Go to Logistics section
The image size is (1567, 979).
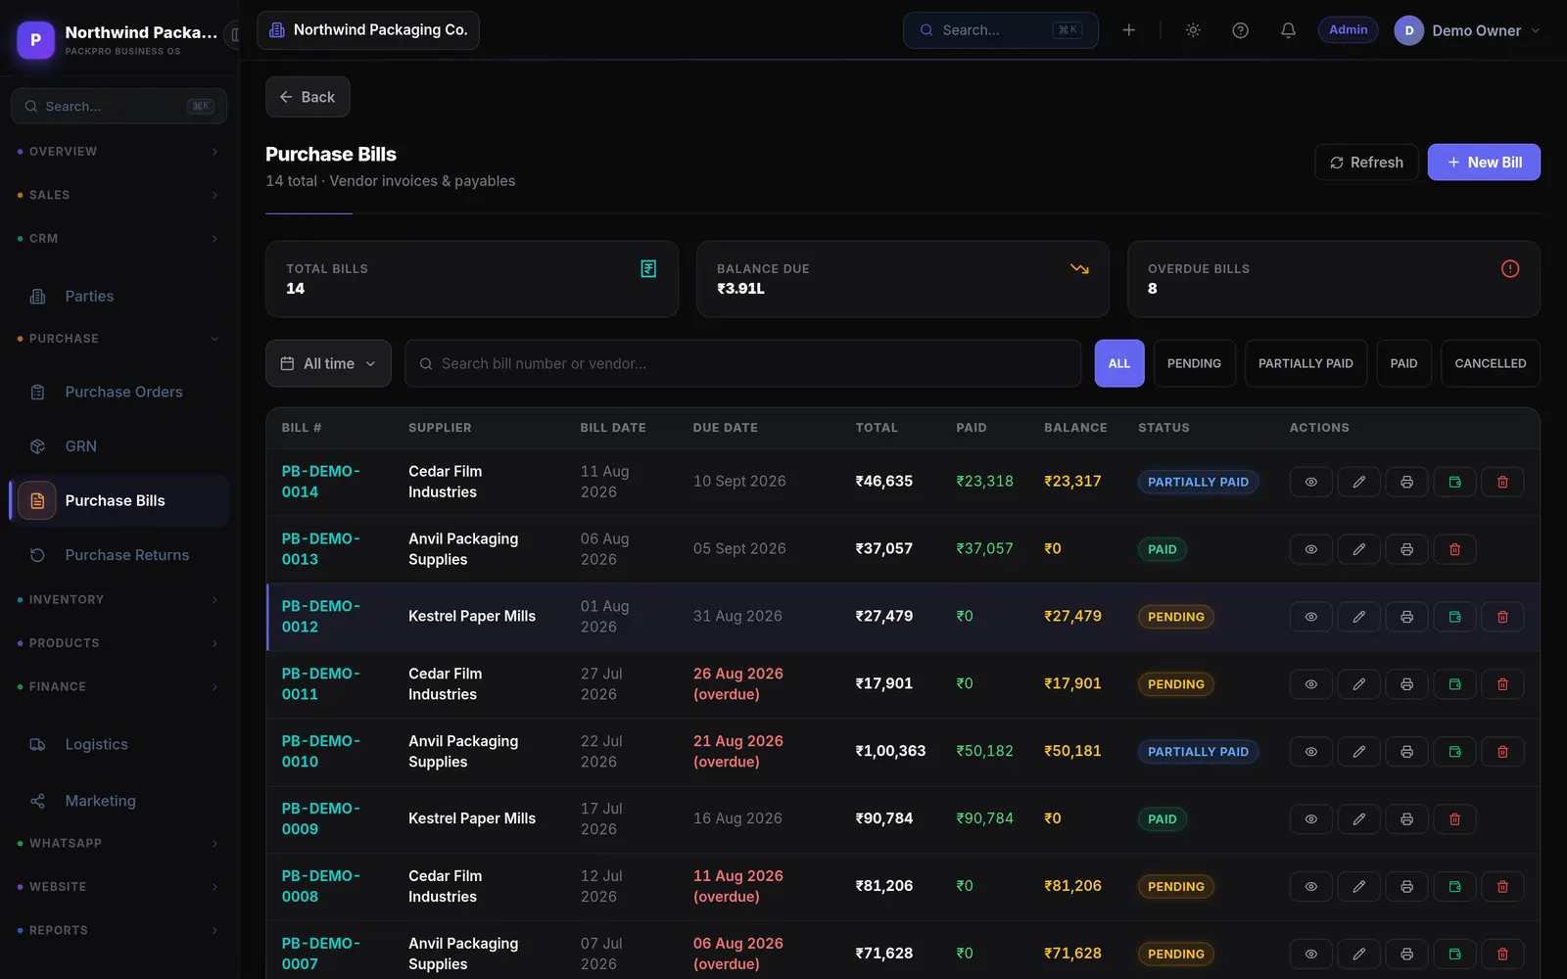pos(119,745)
